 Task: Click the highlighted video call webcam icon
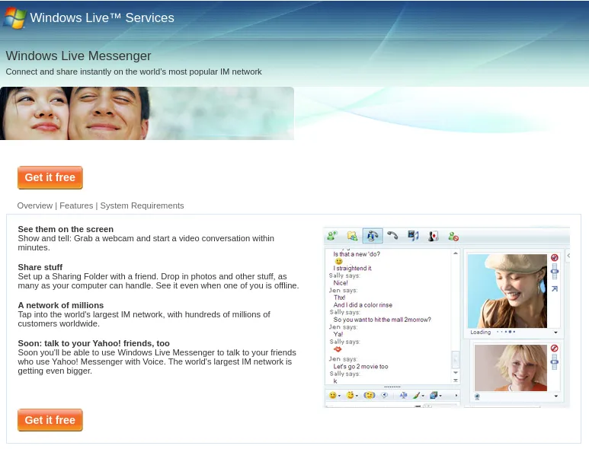click(373, 236)
